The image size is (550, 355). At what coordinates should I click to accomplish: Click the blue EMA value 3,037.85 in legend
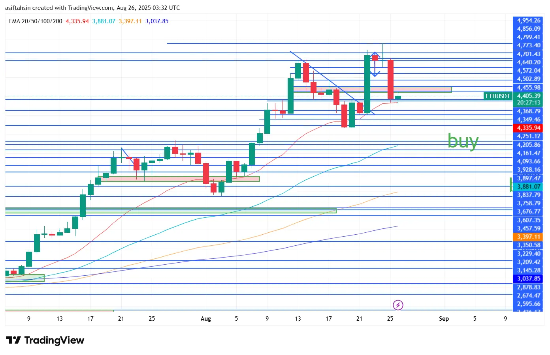click(x=157, y=21)
